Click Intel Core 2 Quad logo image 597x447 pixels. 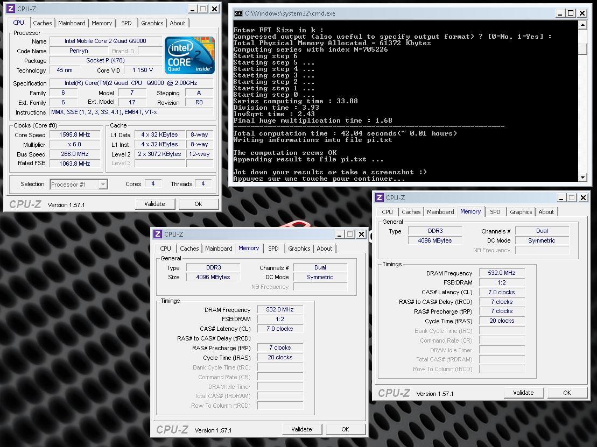click(189, 55)
